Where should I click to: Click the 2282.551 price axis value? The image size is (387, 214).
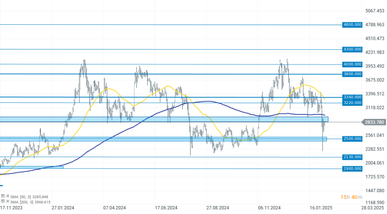coord(375,149)
